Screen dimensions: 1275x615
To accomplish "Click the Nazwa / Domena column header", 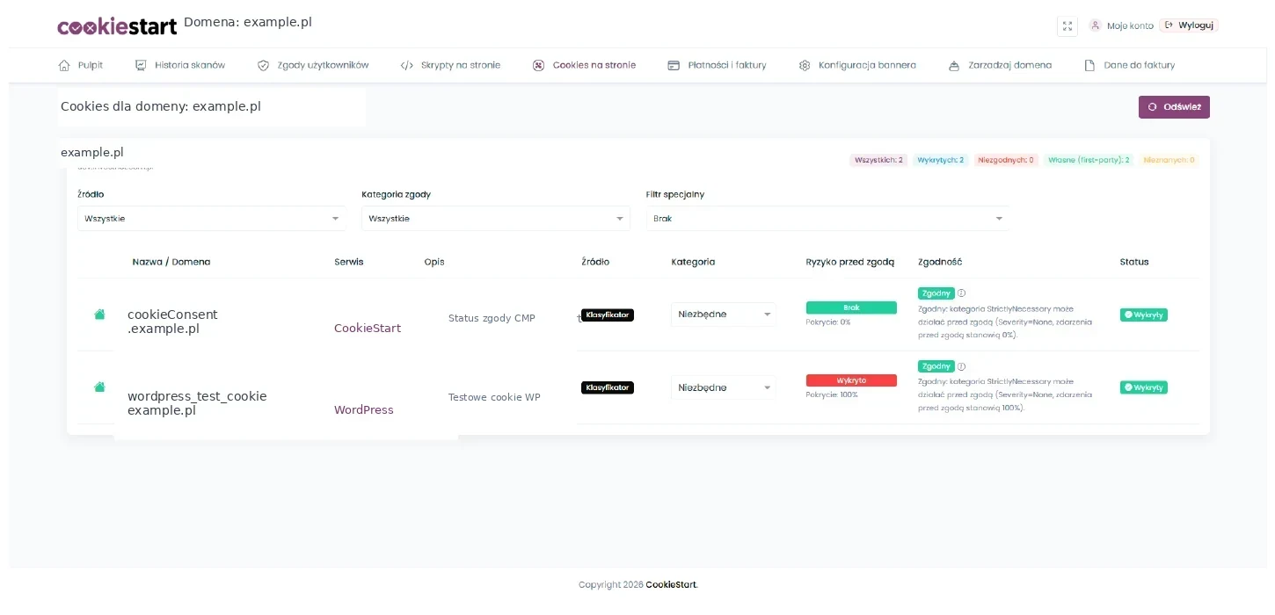I will (171, 262).
